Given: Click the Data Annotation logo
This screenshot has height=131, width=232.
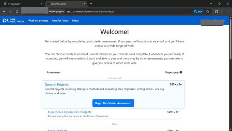Looking at the screenshot, I should coord(13,21).
